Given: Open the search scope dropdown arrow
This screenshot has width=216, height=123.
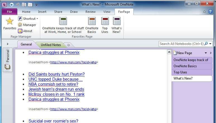Looking at the screenshot, I should pos(210,44).
